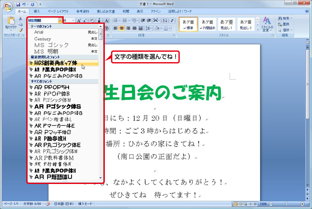312x209 pixels.
Task: Switch to the 校閲 (Review) tab
Action: [126, 11]
